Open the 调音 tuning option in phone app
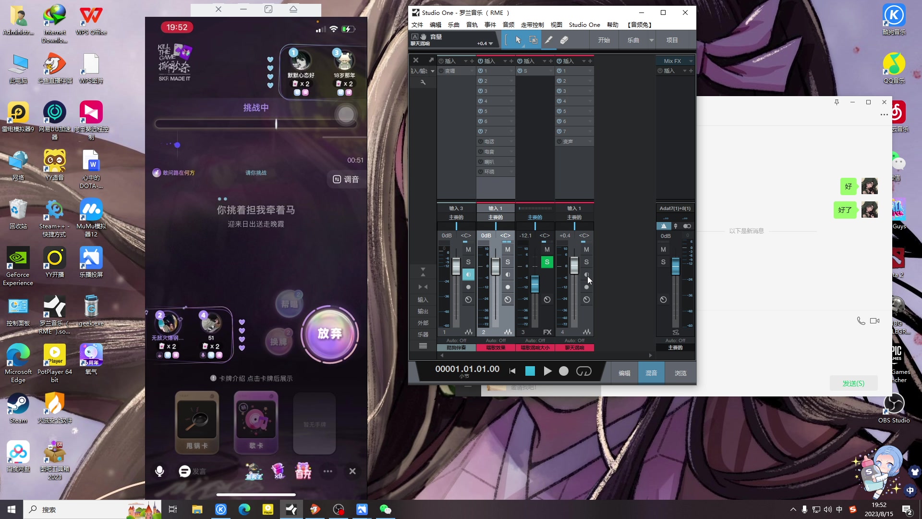 pyautogui.click(x=346, y=179)
